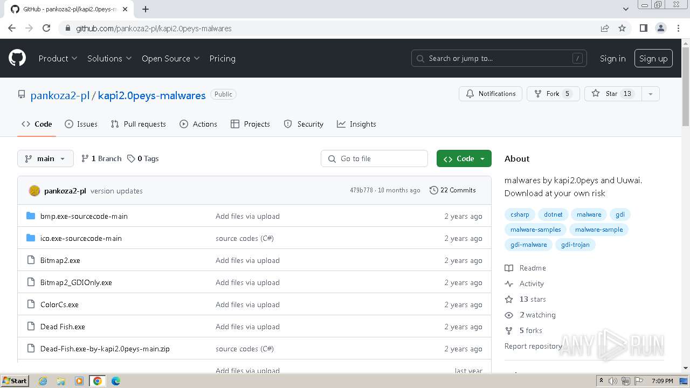Open the ico.exe-sourcecode-main folder
690x388 pixels.
pyautogui.click(x=81, y=238)
